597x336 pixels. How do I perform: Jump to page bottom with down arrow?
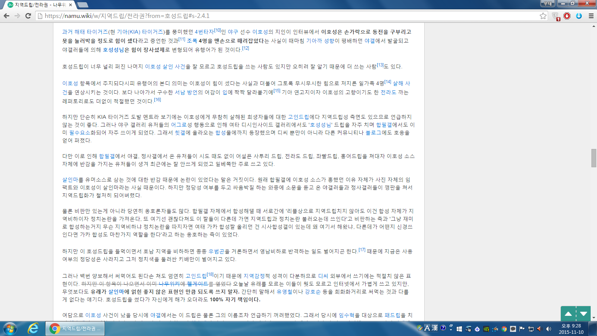pos(584,314)
